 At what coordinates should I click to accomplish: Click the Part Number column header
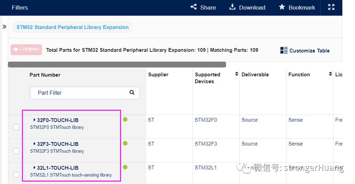[x=45, y=75]
